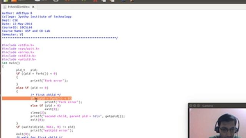
Task: Click the 'Semester: VI' comment line
Action: [13, 34]
